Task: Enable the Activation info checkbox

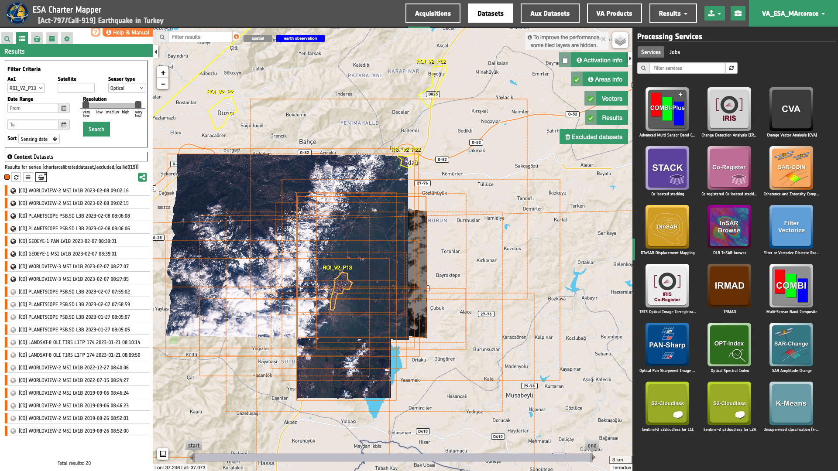Action: coord(565,61)
